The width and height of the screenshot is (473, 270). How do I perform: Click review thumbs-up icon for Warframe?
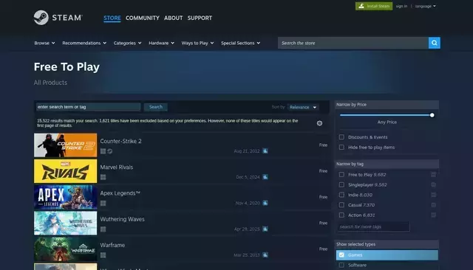pyautogui.click(x=265, y=255)
